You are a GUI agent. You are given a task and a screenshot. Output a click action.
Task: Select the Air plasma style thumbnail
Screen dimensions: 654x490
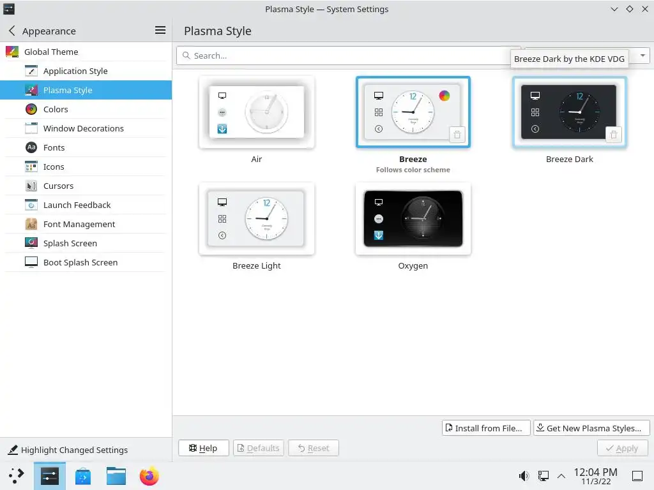pyautogui.click(x=257, y=112)
